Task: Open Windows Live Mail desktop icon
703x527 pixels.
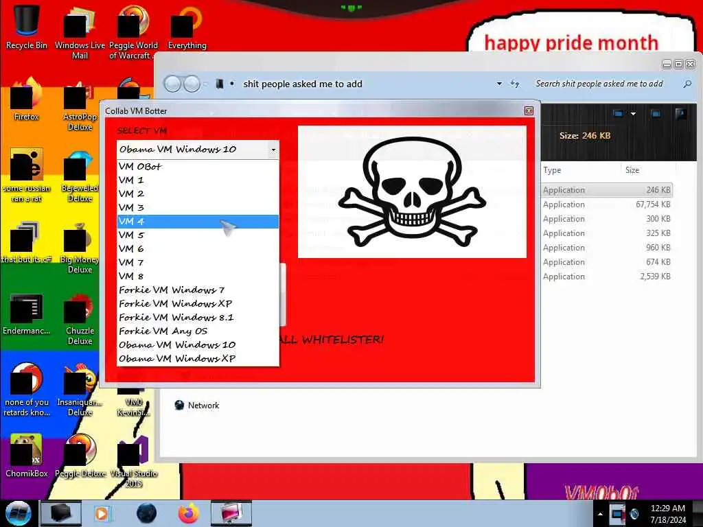Action: point(80,32)
